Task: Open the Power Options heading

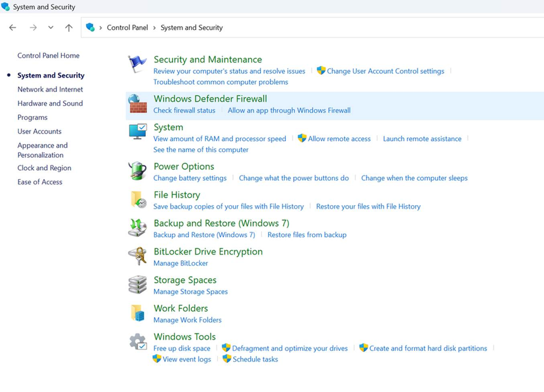Action: point(184,167)
